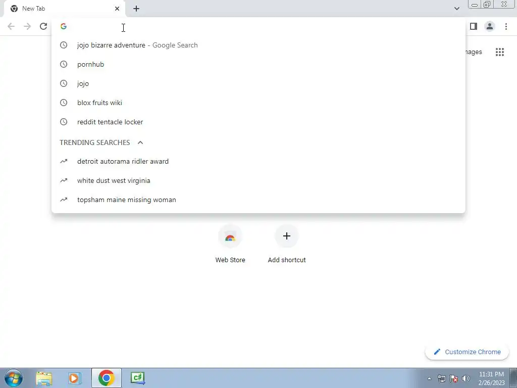
Task: Open File Explorer from the taskbar
Action: pos(44,378)
